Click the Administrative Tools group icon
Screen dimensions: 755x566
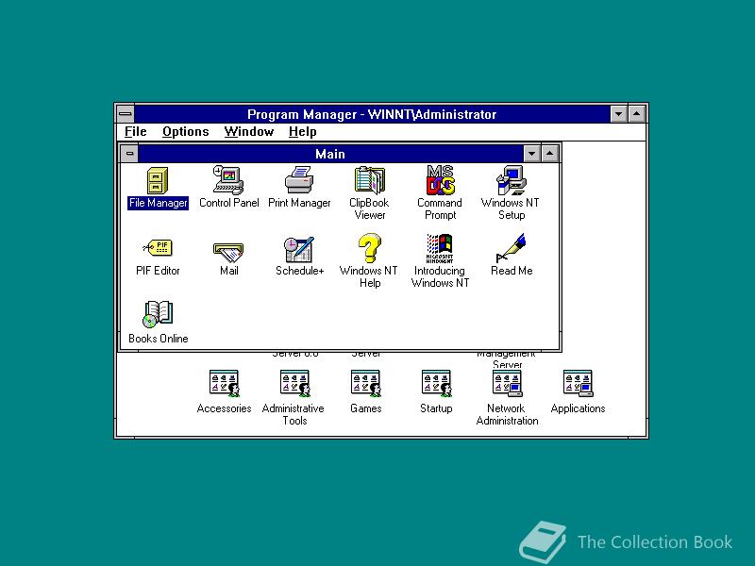(294, 383)
